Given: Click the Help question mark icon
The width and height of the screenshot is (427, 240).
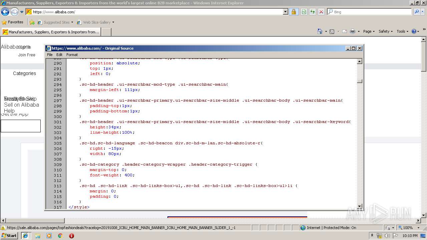Looking at the screenshot, I should (414, 31).
